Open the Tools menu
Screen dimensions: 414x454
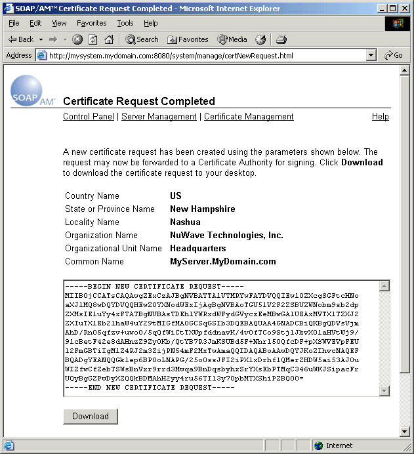[125, 23]
